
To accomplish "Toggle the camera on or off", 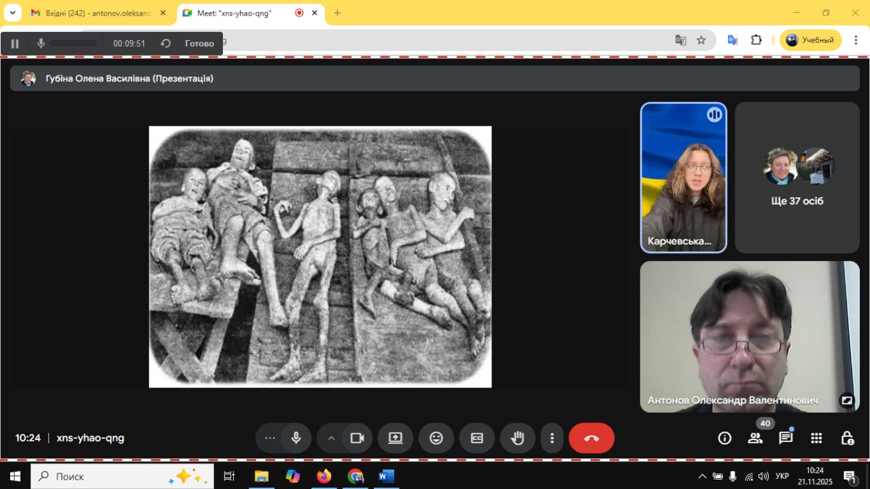I will (x=357, y=438).
